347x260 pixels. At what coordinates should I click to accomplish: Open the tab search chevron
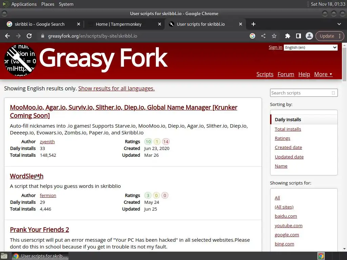point(339,24)
